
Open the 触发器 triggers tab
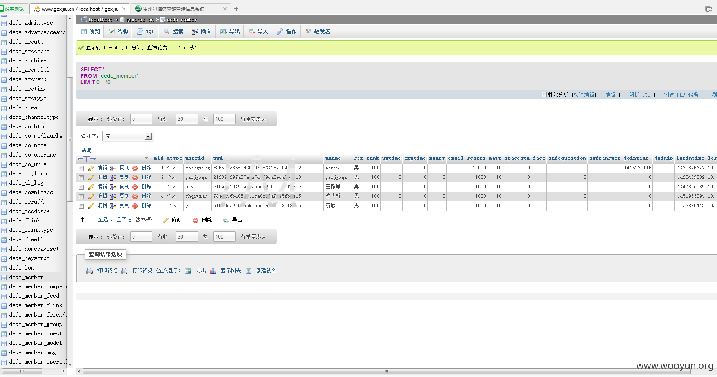click(x=318, y=31)
